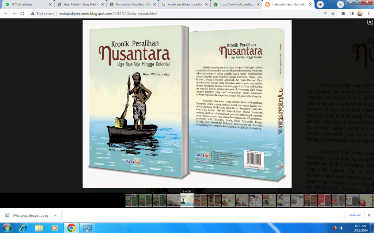Click the Chrome taskbar icon
Viewport: 374px width, 233px height.
71,228
